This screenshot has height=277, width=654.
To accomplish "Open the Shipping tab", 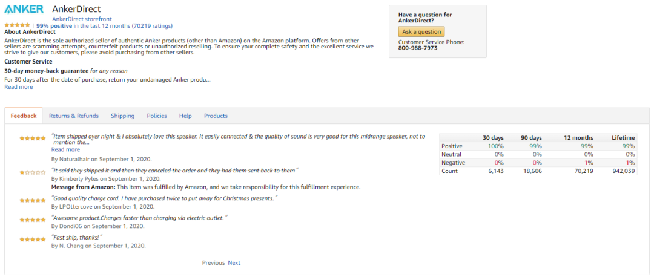I will (122, 116).
